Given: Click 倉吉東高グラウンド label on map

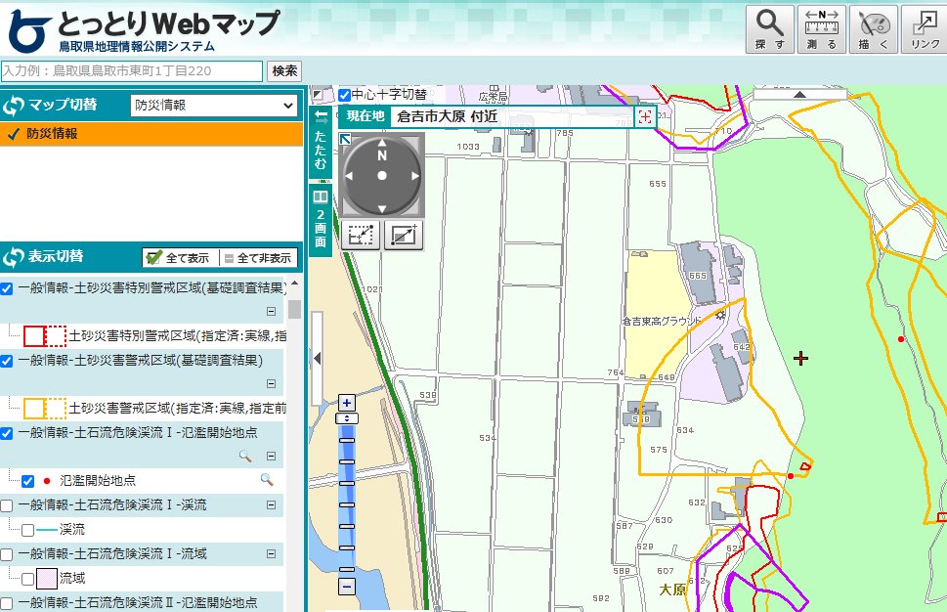Looking at the screenshot, I should (x=662, y=322).
